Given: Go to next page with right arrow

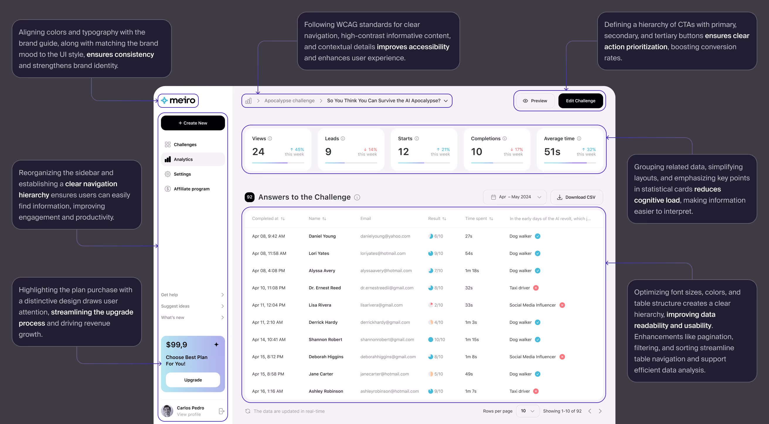Looking at the screenshot, I should [x=600, y=411].
